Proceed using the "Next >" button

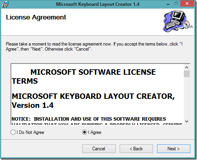click(174, 149)
